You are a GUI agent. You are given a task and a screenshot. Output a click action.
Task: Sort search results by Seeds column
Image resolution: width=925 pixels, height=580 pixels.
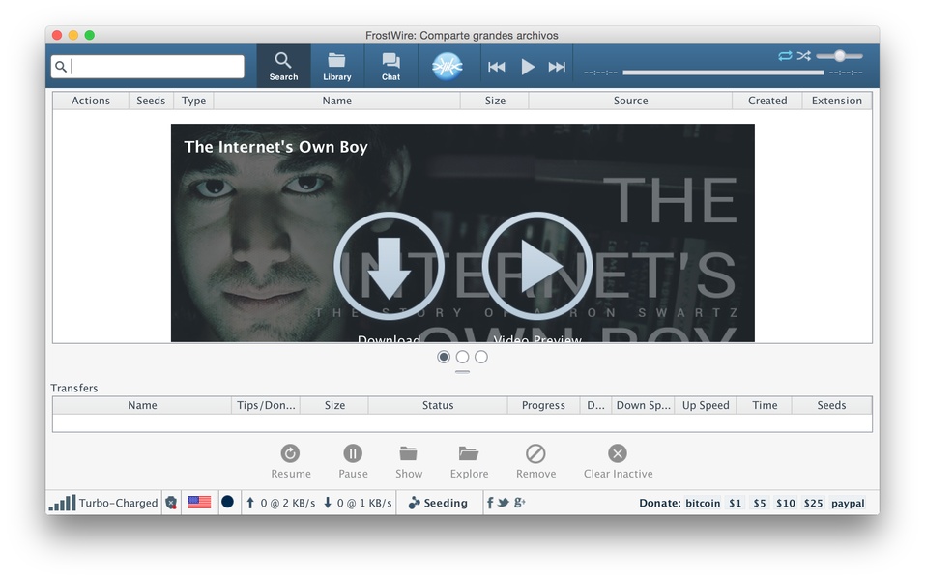point(151,101)
